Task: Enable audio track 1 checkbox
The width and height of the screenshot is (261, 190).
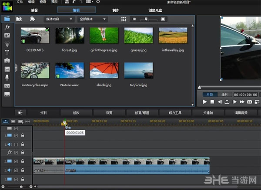Action: point(16,144)
